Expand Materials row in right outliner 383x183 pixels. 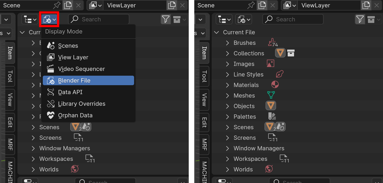point(228,85)
